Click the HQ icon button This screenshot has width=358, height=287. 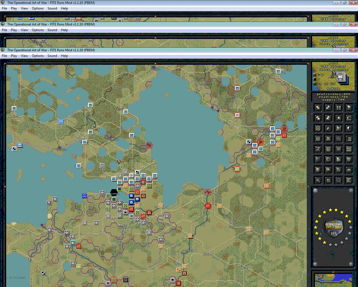coord(349,149)
